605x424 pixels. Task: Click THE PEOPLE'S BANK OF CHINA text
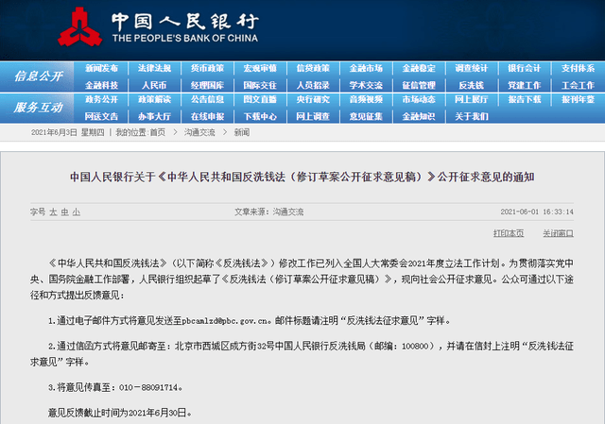click(185, 38)
